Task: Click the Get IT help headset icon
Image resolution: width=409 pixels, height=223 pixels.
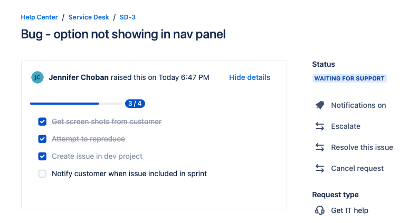Action: tap(320, 210)
